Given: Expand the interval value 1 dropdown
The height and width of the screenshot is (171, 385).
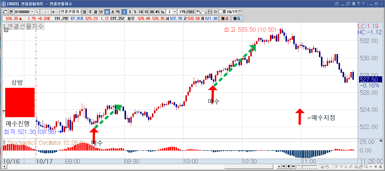Looking at the screenshot, I should (x=175, y=12).
